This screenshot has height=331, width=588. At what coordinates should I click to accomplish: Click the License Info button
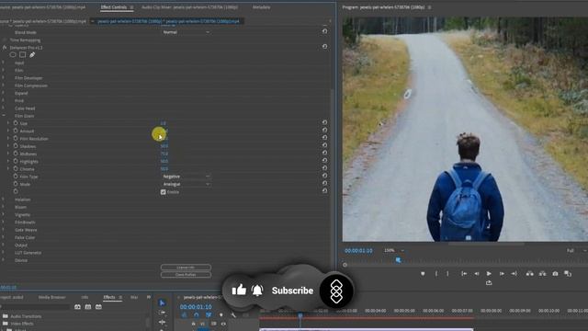point(186,268)
